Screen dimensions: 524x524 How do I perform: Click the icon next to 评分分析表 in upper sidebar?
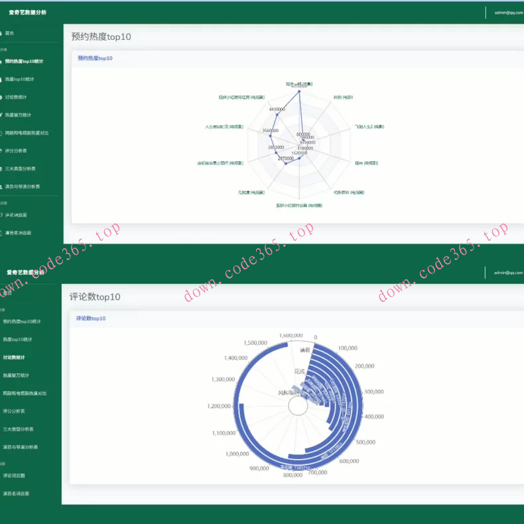(2, 151)
